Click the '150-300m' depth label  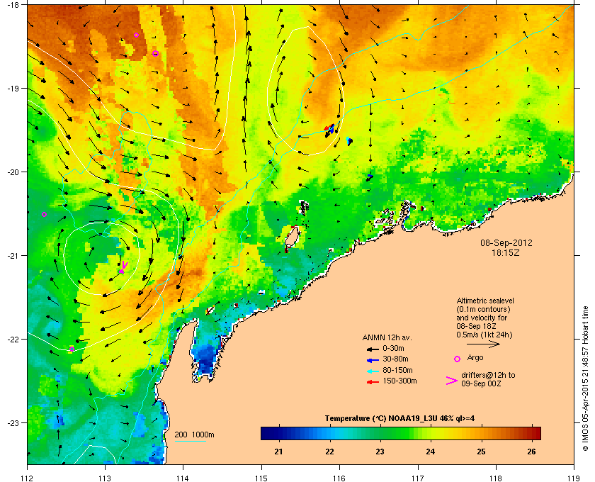(x=399, y=381)
